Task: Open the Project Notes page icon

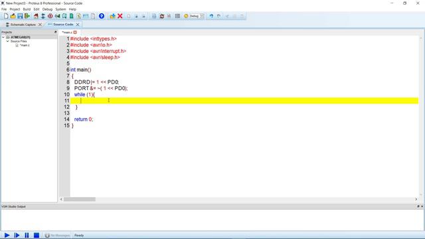Action: (93, 16)
